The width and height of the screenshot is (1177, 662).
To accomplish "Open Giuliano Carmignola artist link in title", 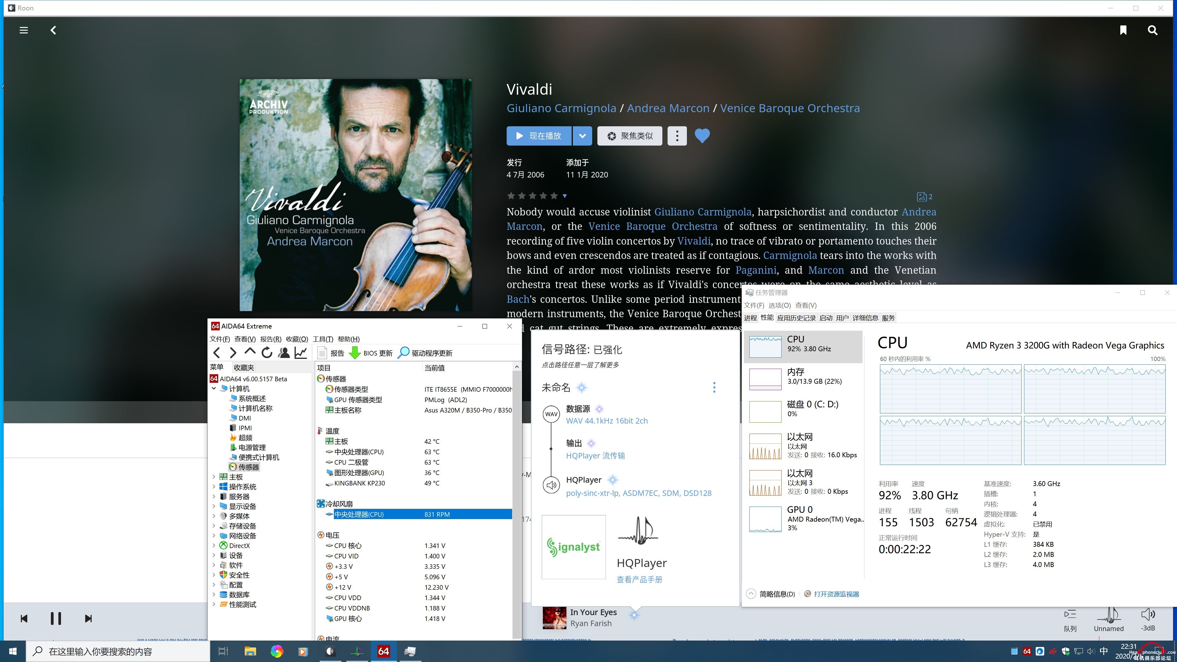I will [x=561, y=108].
